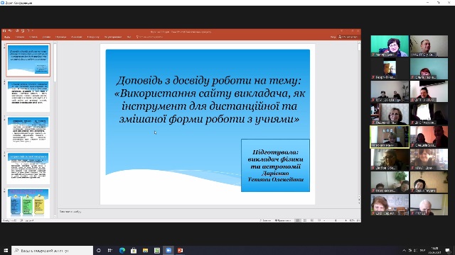This screenshot has width=455, height=255.
Task: Open Microsoft Edge from the taskbar
Action: (122, 250)
